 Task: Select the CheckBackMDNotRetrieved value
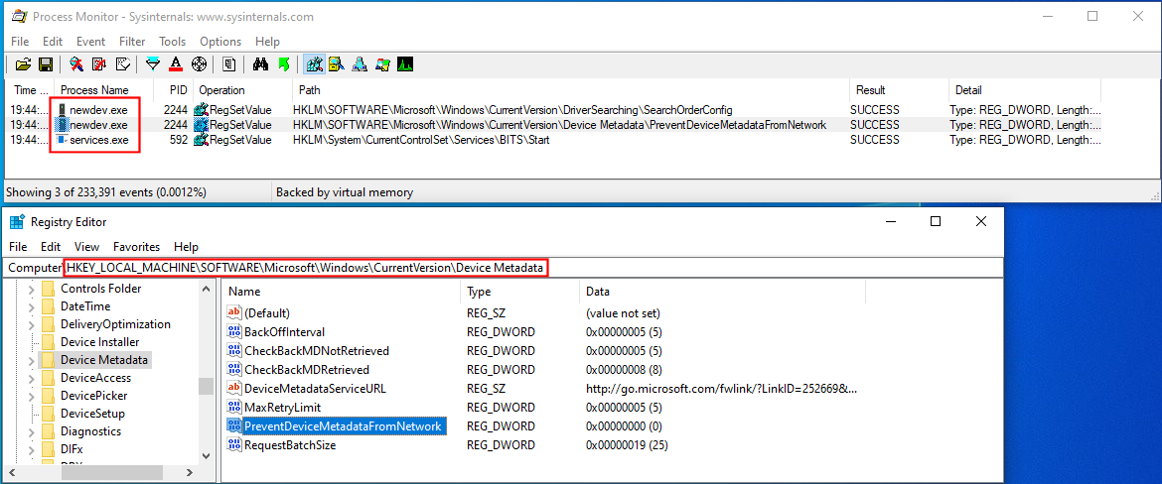(x=317, y=351)
